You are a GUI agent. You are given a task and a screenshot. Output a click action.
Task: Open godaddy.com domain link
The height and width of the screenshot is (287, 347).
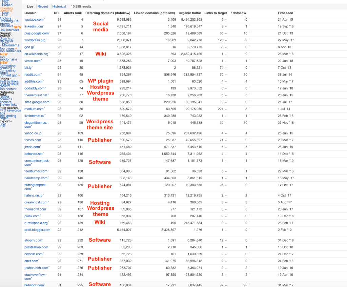35,88
